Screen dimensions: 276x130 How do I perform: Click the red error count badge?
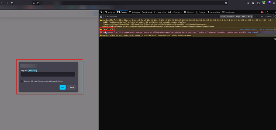tap(263, 12)
